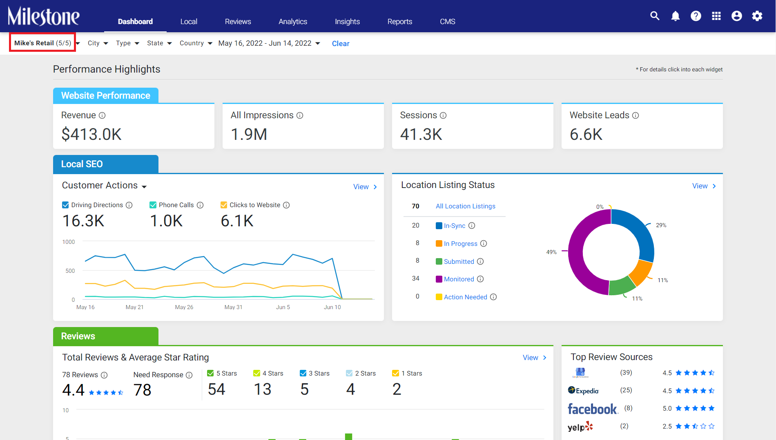
Task: Toggle the Phone Calls checkbox
Action: tap(153, 205)
